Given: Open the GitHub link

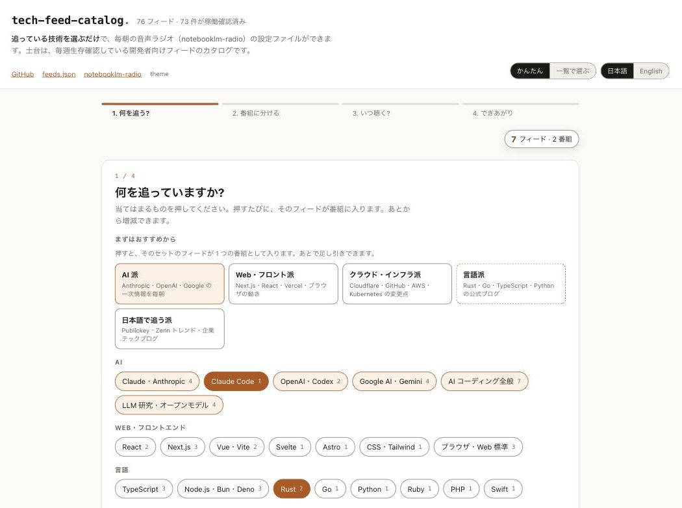Looking at the screenshot, I should 23,74.
